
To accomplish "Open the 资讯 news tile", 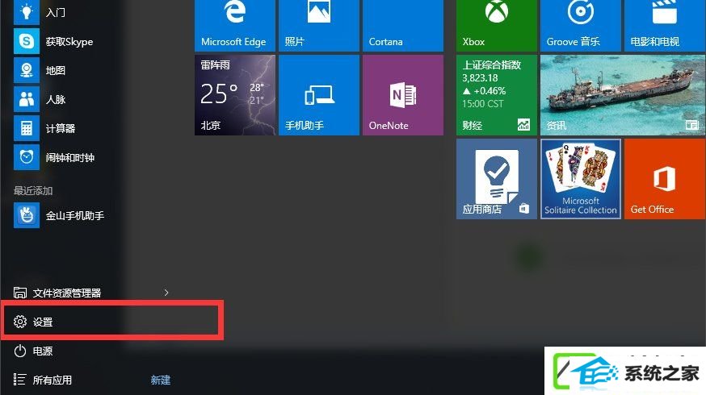I will [623, 95].
